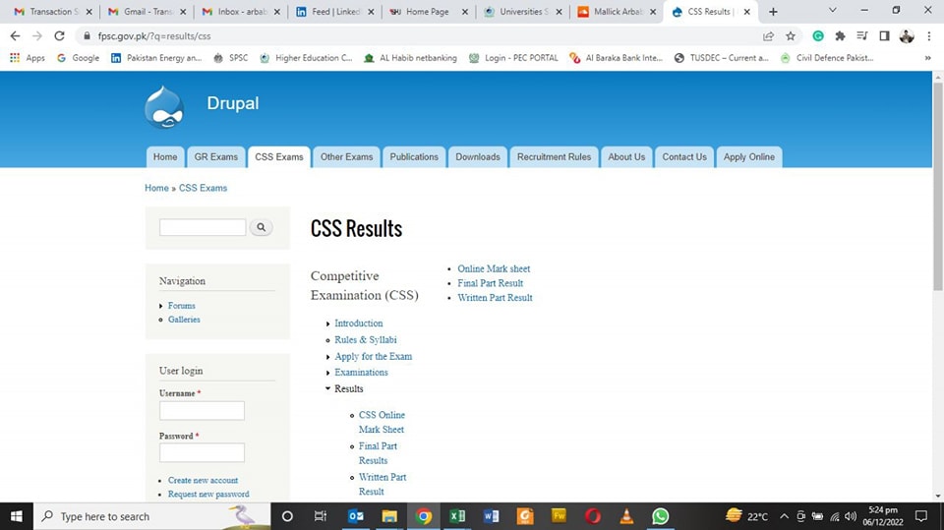Screen dimensions: 944x530
Task: Open the About Us tab
Action: point(626,156)
